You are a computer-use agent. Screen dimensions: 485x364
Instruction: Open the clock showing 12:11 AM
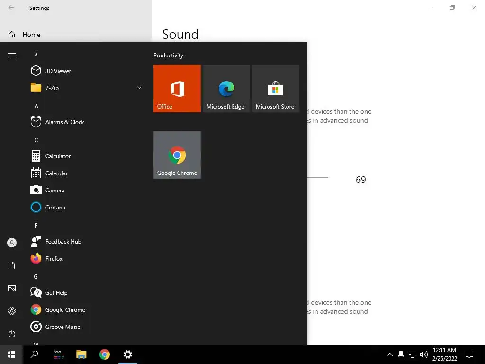444,355
